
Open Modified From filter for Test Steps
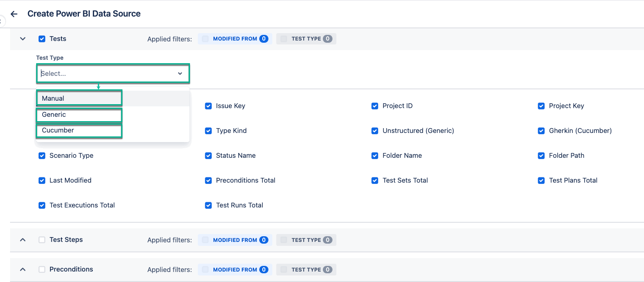coord(235,240)
